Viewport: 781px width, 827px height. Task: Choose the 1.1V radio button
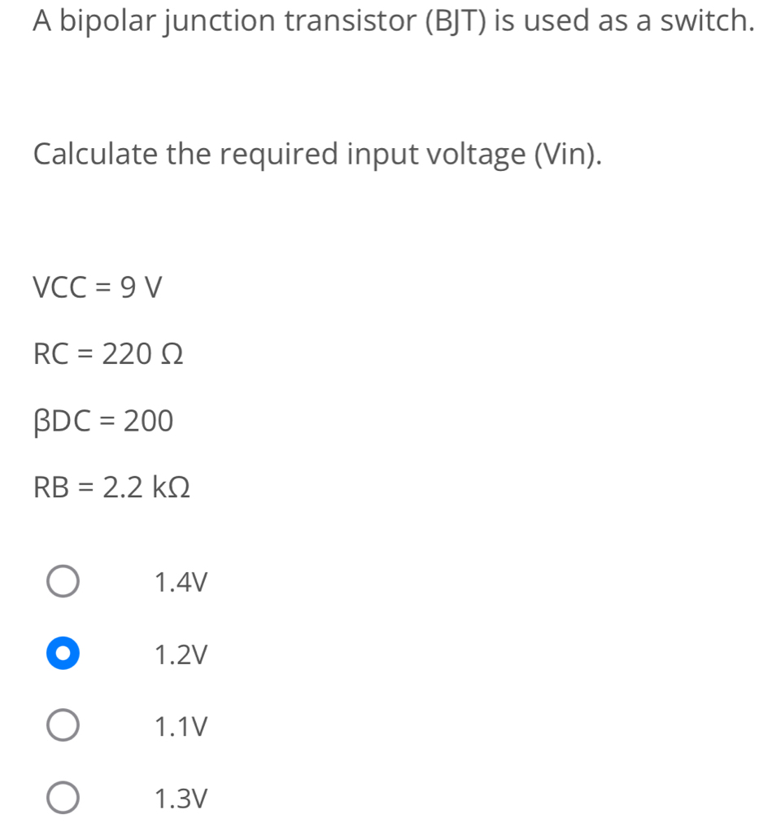pyautogui.click(x=63, y=726)
